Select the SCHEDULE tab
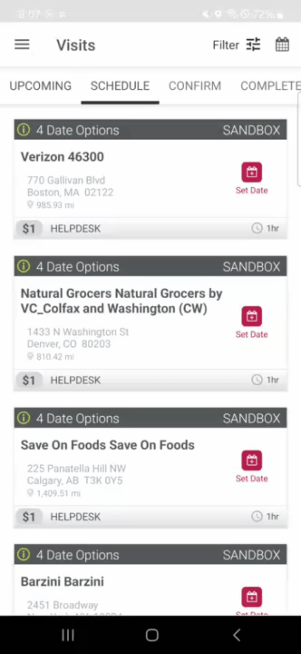The image size is (301, 654). 120,86
